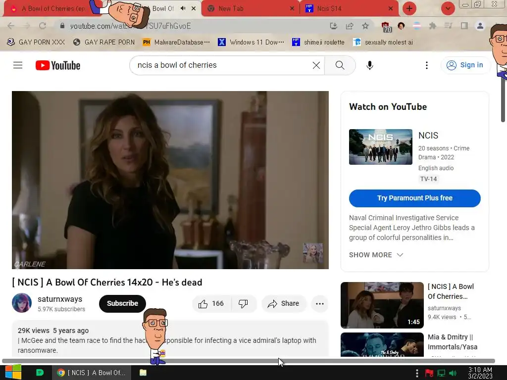The image size is (507, 380).
Task: Toggle the browser side panel
Action: [x=464, y=26]
